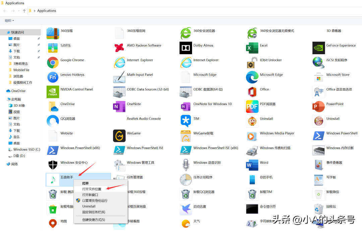Select 快速访问 in the navigation pane
Image resolution: width=362 pixels, height=231 pixels.
tap(17, 32)
